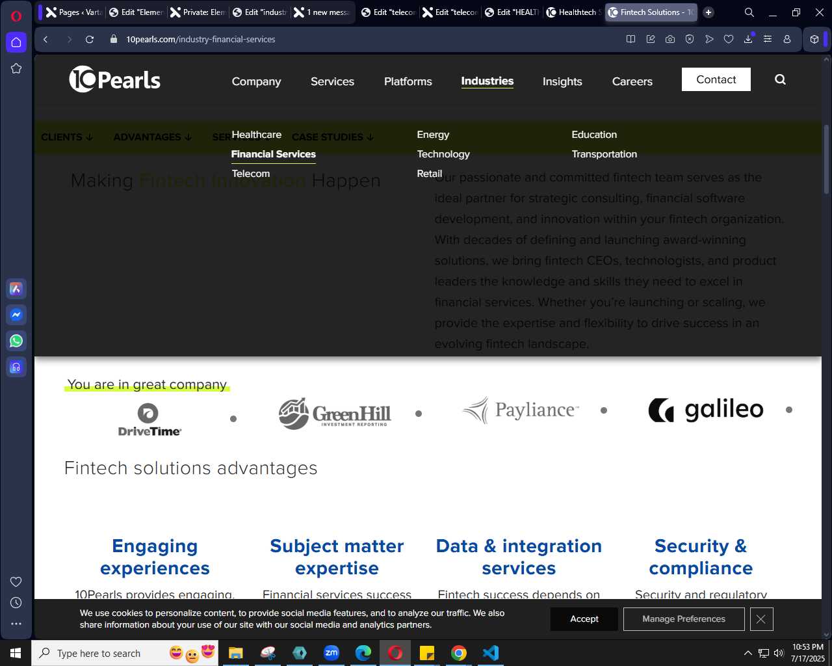Click 10Pearls logo

click(x=115, y=79)
